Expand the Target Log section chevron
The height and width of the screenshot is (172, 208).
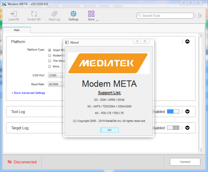tap(187, 128)
